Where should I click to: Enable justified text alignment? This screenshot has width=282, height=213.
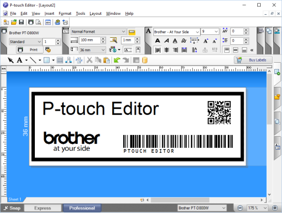pyautogui.click(x=184, y=50)
